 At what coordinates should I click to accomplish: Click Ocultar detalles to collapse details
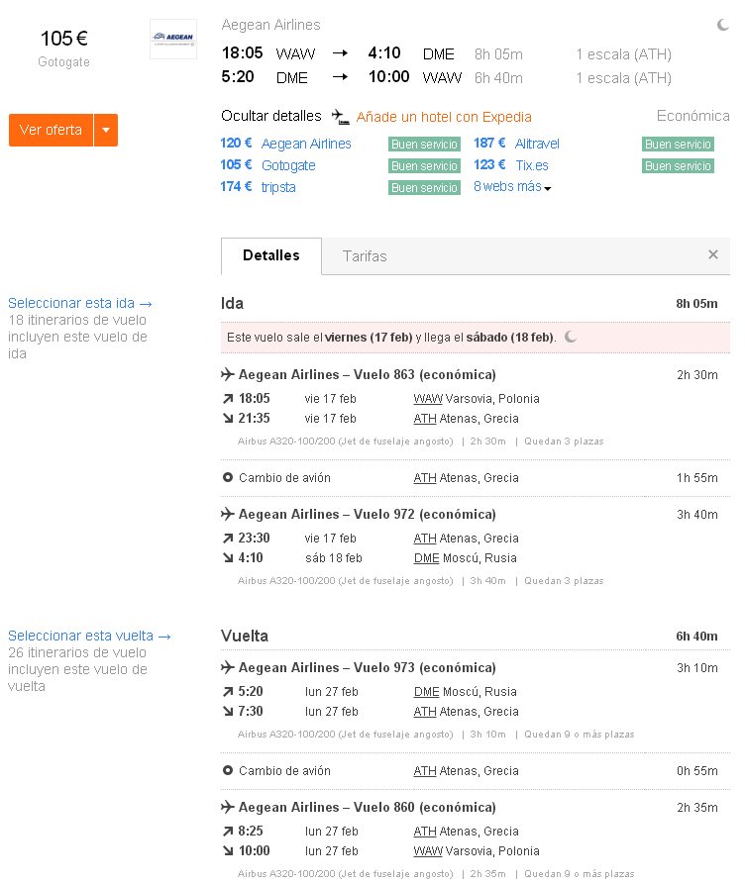pyautogui.click(x=271, y=116)
